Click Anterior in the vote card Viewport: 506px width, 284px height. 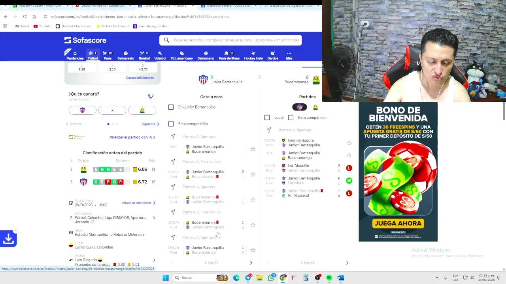(x=74, y=124)
